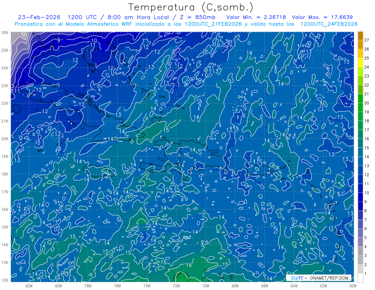Image resolution: width=375 pixels, height=290 pixels.
Task: Click legend number 7 on the color scale
Action: [x=366, y=220]
